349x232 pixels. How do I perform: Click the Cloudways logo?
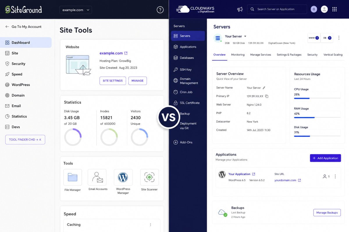coord(195,9)
